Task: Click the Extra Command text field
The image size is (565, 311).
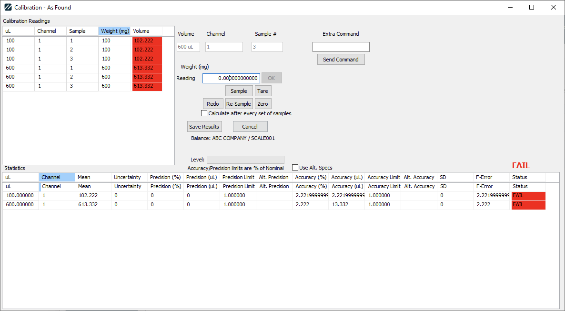Action: [341, 47]
